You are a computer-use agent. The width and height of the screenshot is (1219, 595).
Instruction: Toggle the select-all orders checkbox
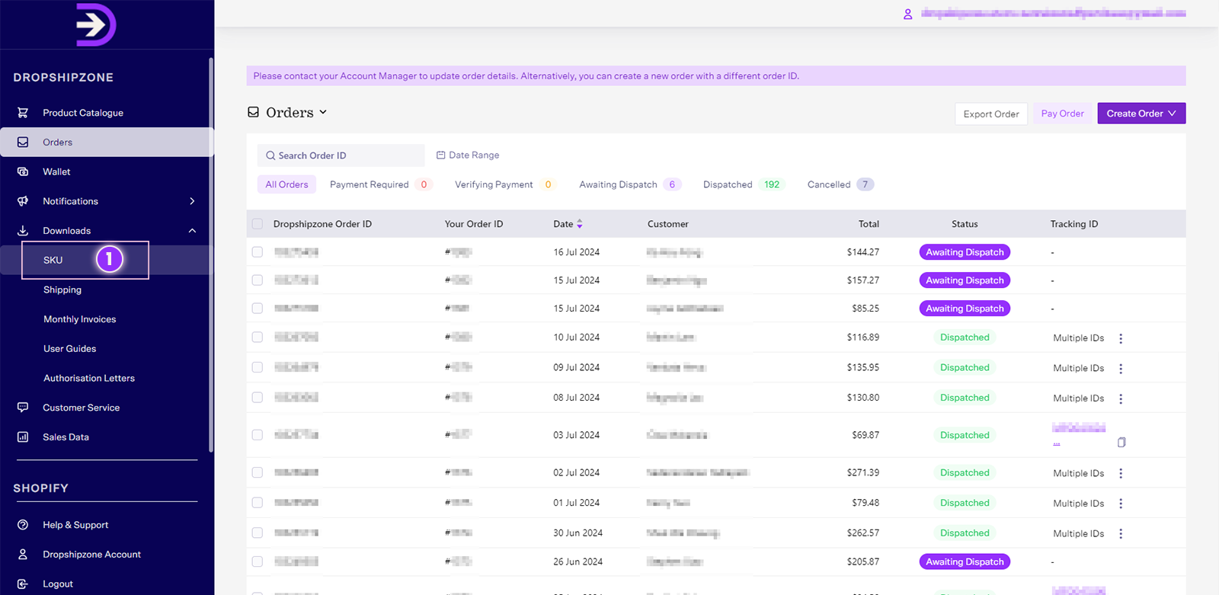(258, 224)
